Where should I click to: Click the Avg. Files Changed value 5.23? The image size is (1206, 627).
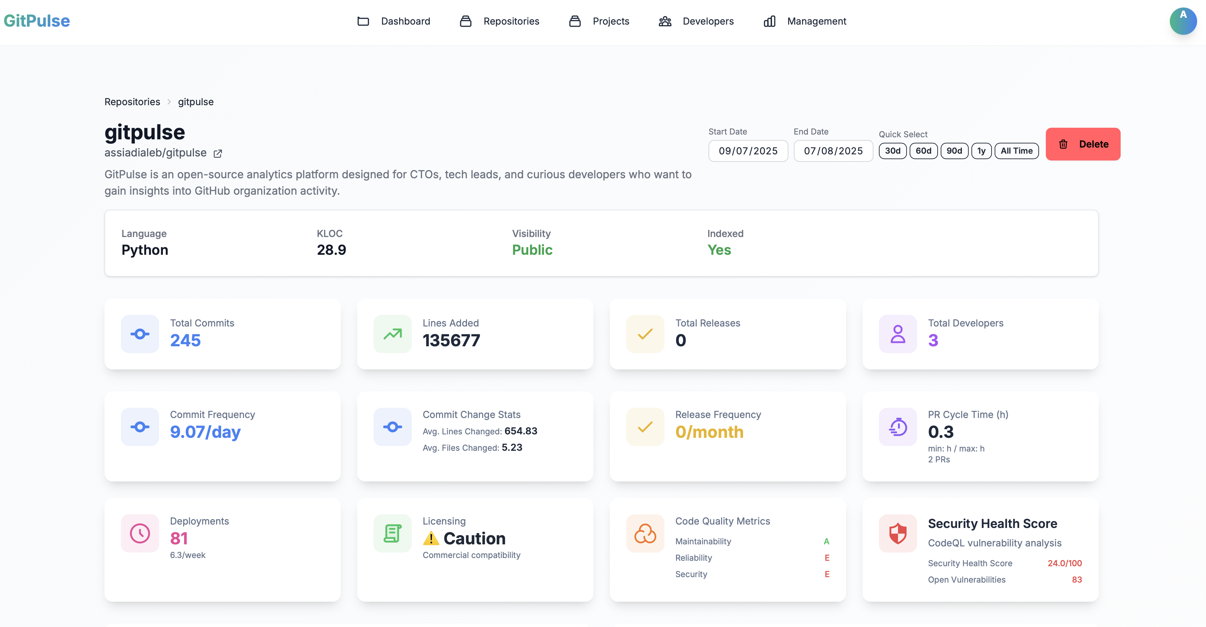pyautogui.click(x=512, y=447)
